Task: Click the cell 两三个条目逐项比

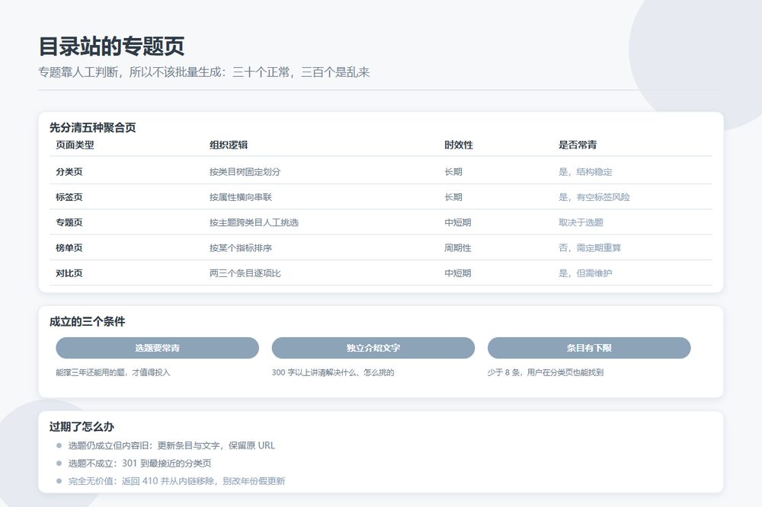Action: [245, 273]
